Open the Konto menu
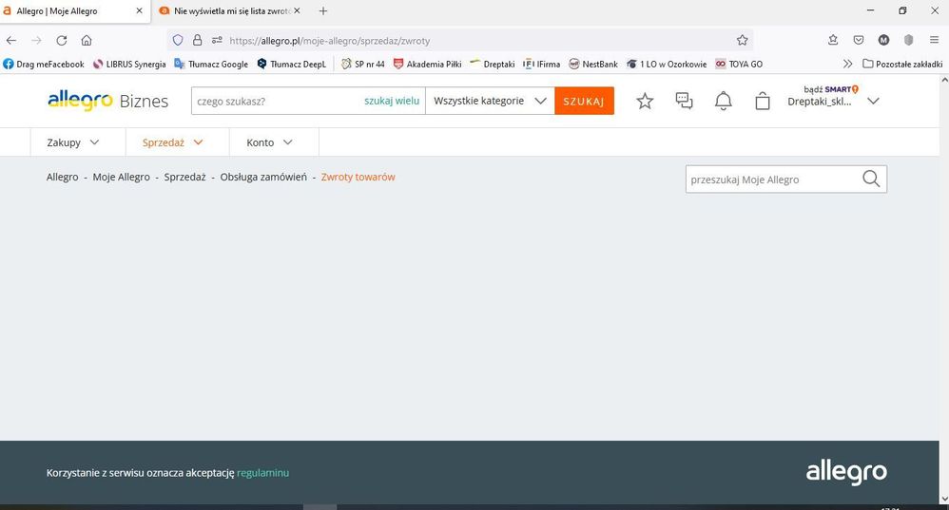This screenshot has width=949, height=510. point(269,142)
